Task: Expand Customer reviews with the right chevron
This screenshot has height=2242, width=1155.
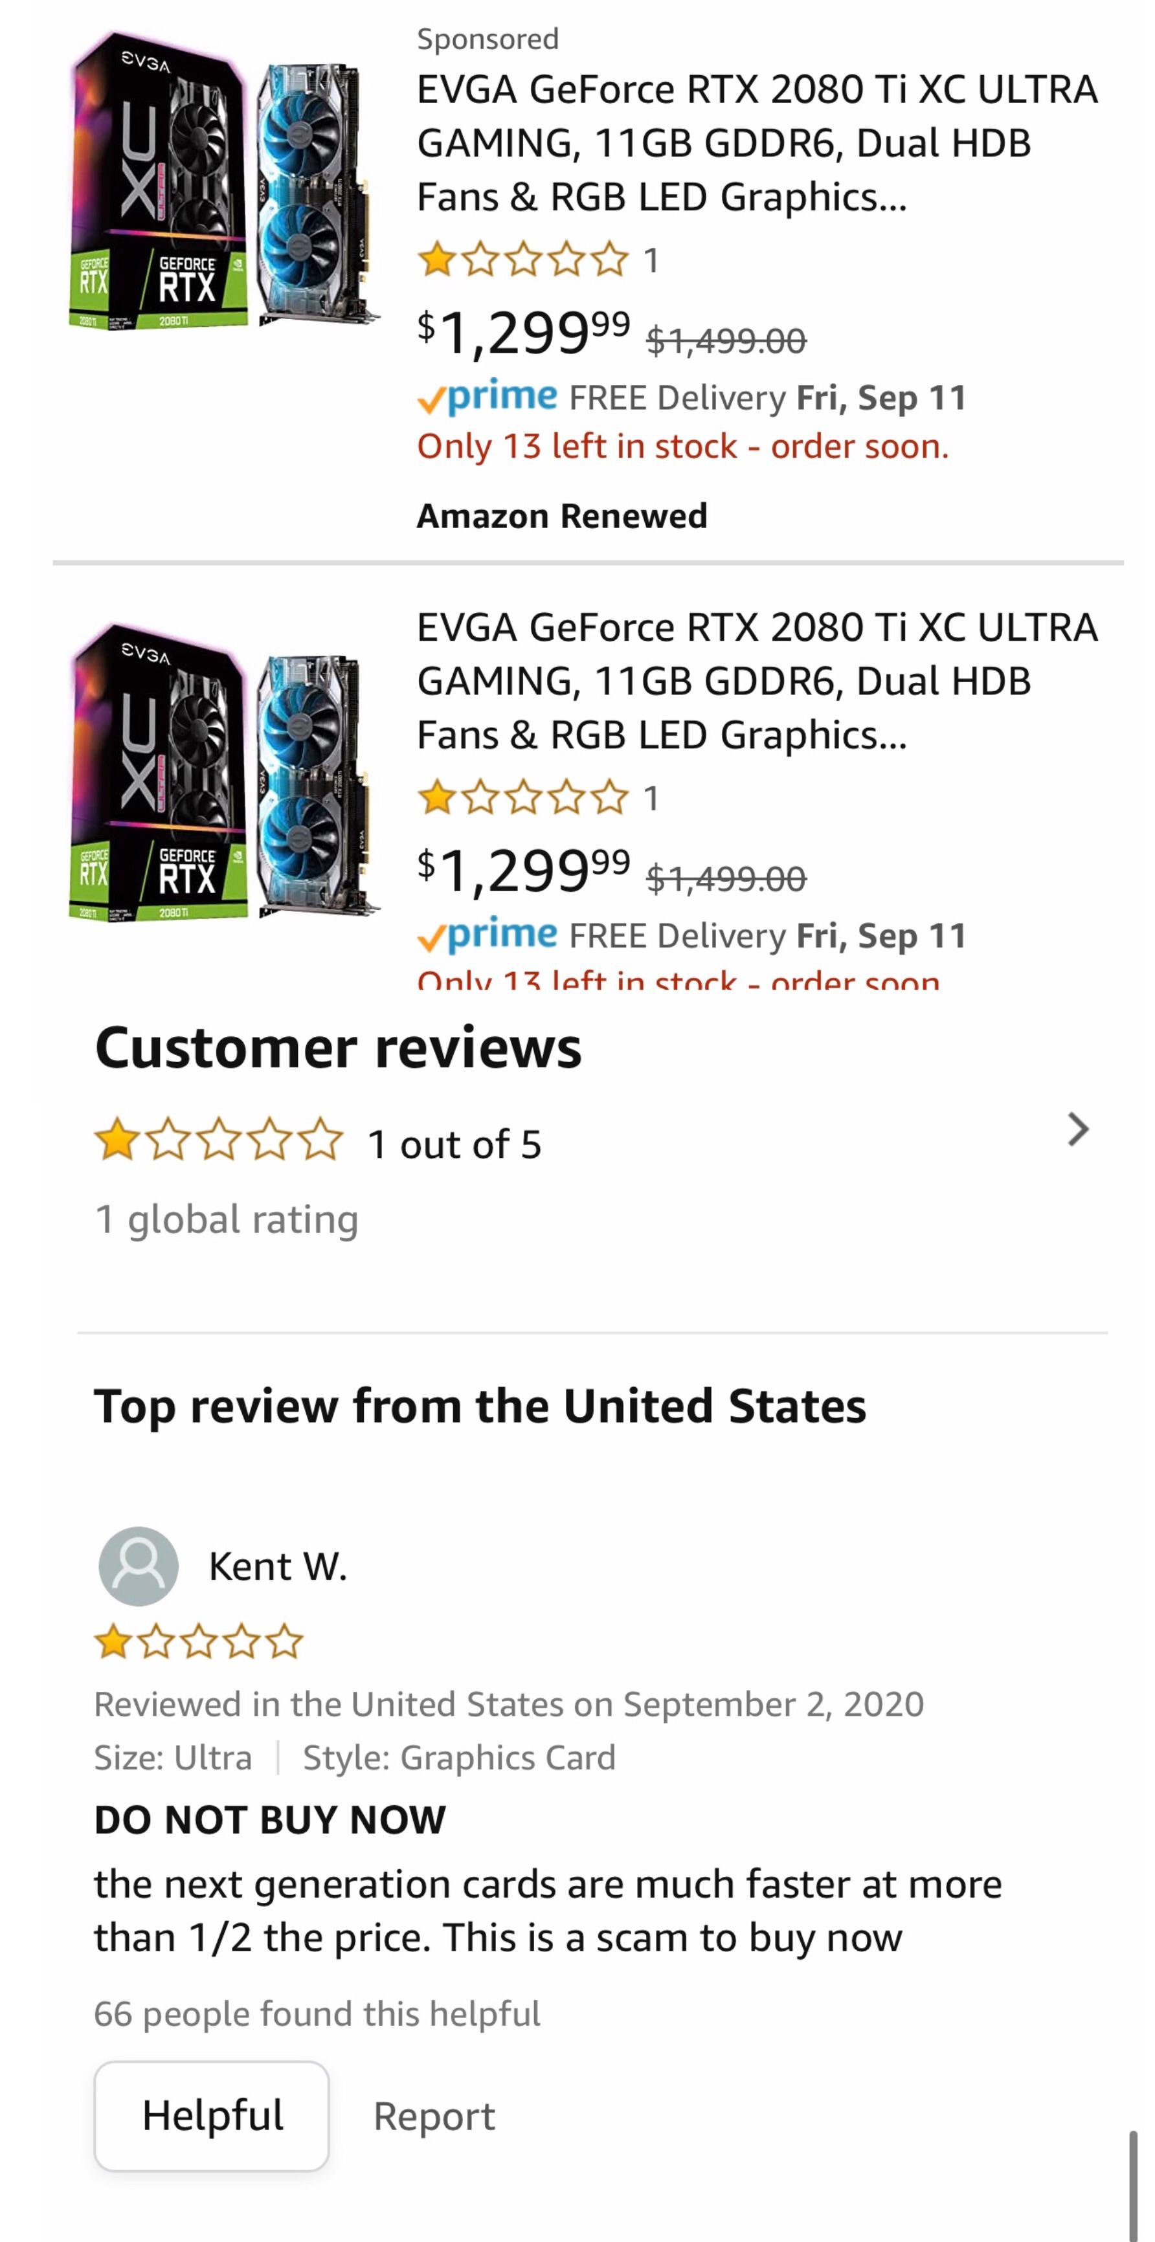Action: click(1079, 1129)
